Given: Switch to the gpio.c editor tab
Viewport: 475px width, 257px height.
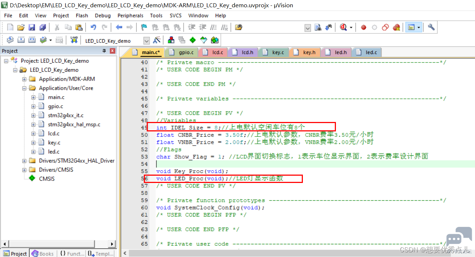Looking at the screenshot, I should (181, 52).
